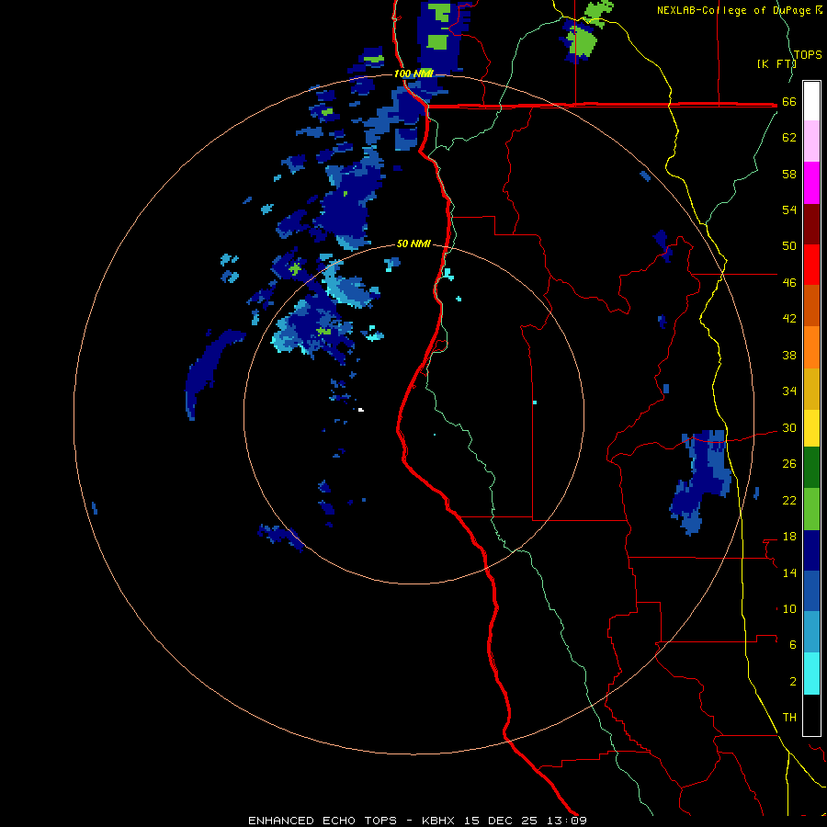Click the legend value "30"
This screenshot has height=827, width=827.
(x=789, y=427)
